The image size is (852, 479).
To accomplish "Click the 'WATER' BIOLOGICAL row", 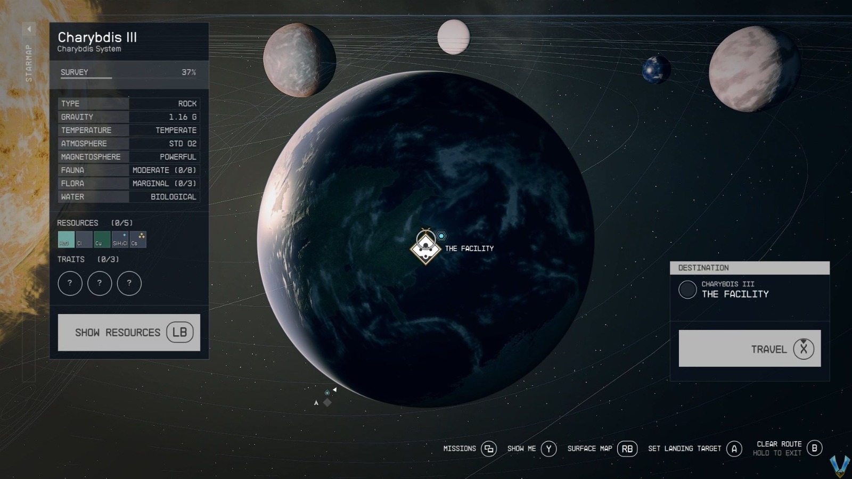I will [129, 196].
